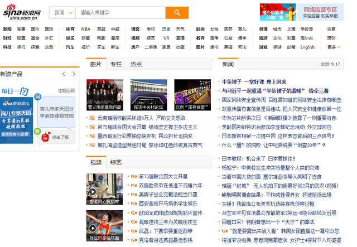Click picture icon beside 云南瑞丽核酸采样 headline
Screen dimensions: 357x247
(x=92, y=118)
